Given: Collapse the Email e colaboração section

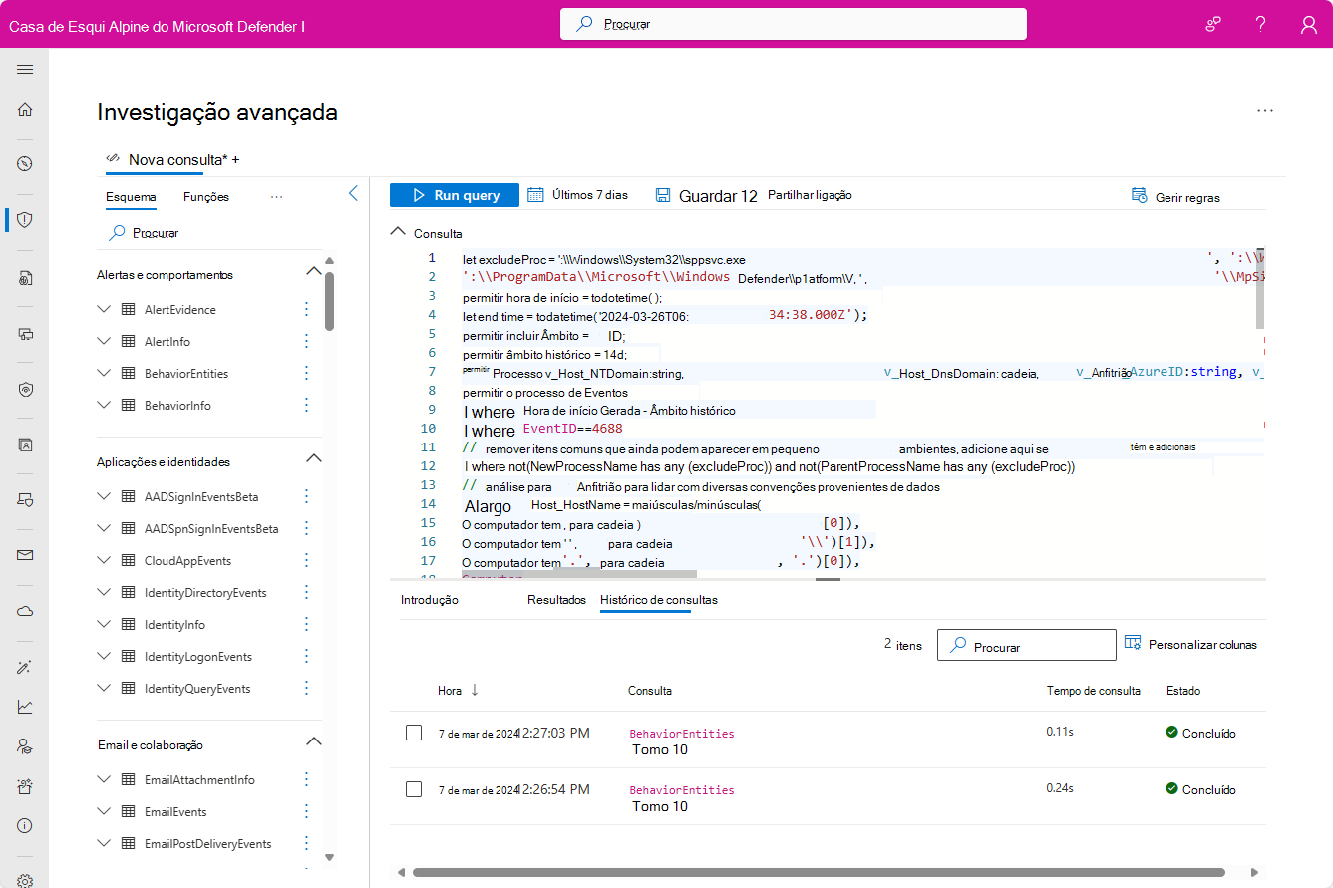Looking at the screenshot, I should click(x=313, y=742).
